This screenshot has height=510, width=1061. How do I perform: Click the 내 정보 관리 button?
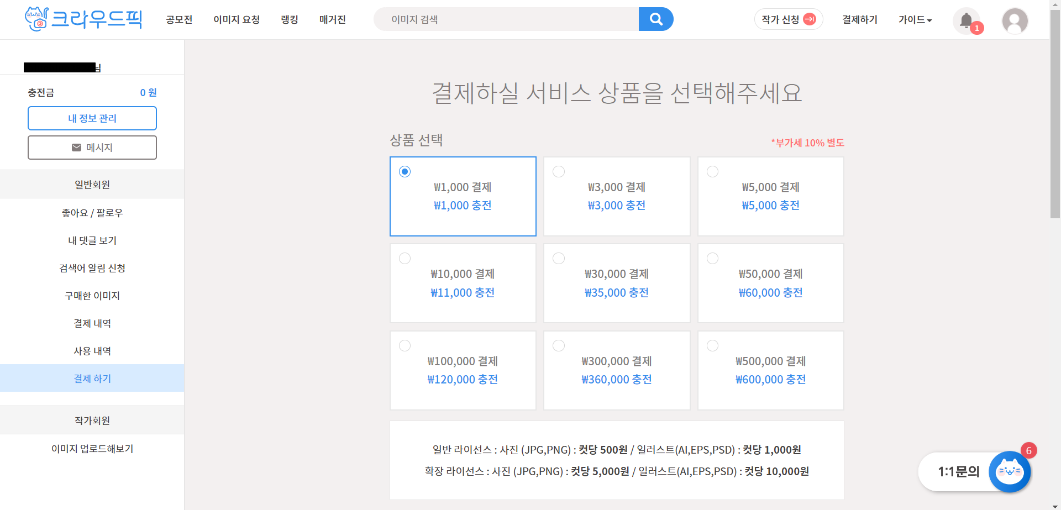click(92, 118)
